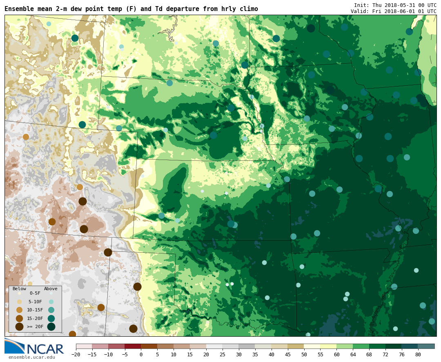Pick the colorbar swatch between 50 and 55
441x362 pixels.
click(312, 346)
